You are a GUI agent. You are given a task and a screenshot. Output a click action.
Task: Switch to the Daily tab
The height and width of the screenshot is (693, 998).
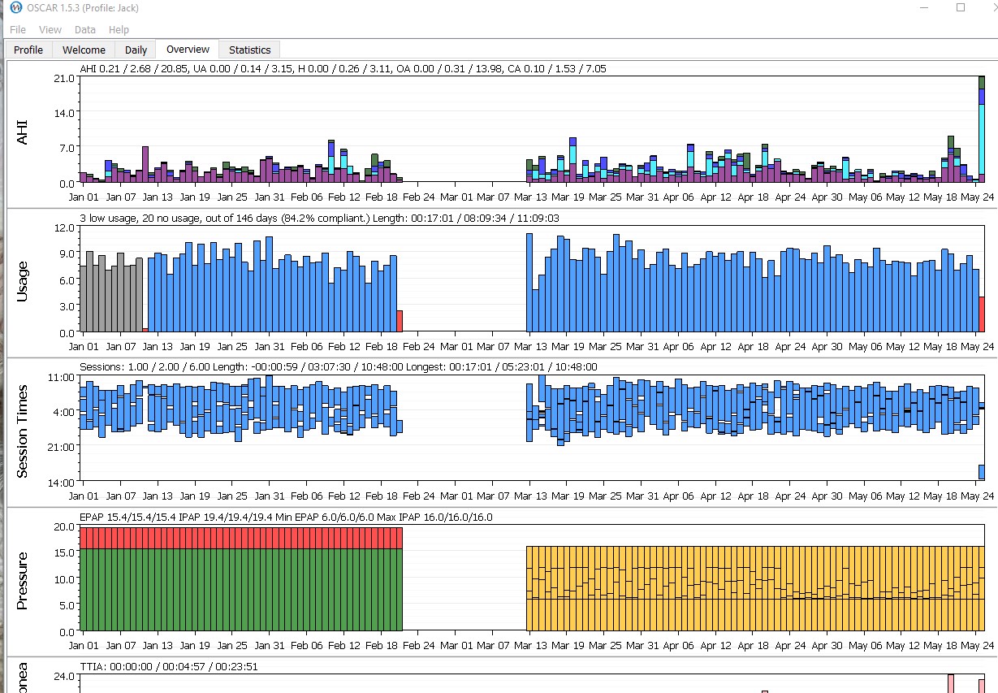(136, 50)
